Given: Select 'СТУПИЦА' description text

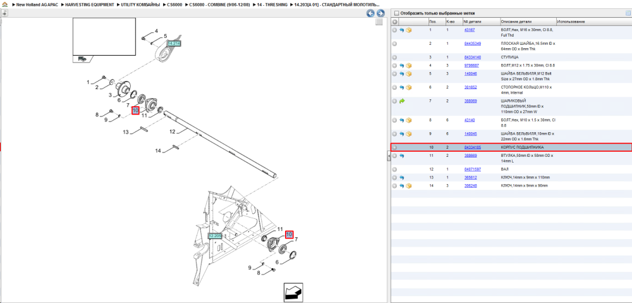Looking at the screenshot, I should pyautogui.click(x=509, y=58).
